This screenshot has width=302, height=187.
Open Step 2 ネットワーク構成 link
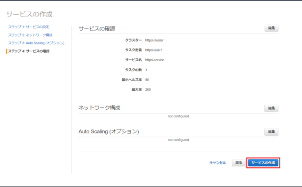(x=30, y=35)
